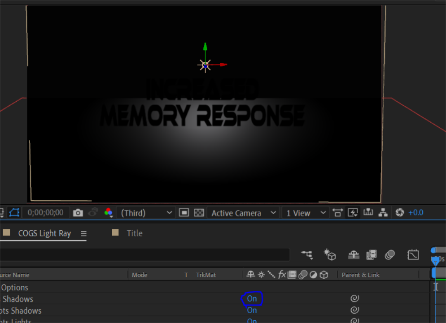Turn off the circled Shadows On switch
Image resolution: width=446 pixels, height=323 pixels.
tap(252, 298)
